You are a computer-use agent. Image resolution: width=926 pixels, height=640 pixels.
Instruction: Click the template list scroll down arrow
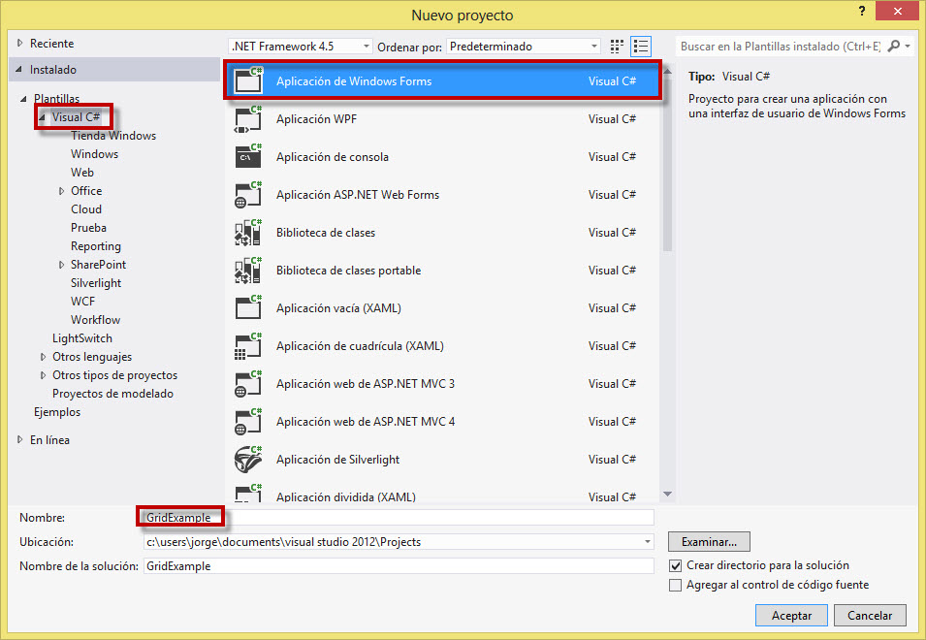[667, 494]
